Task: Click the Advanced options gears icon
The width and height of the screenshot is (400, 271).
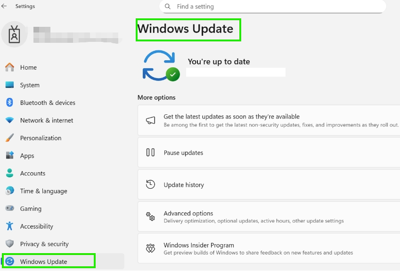Action: point(150,216)
